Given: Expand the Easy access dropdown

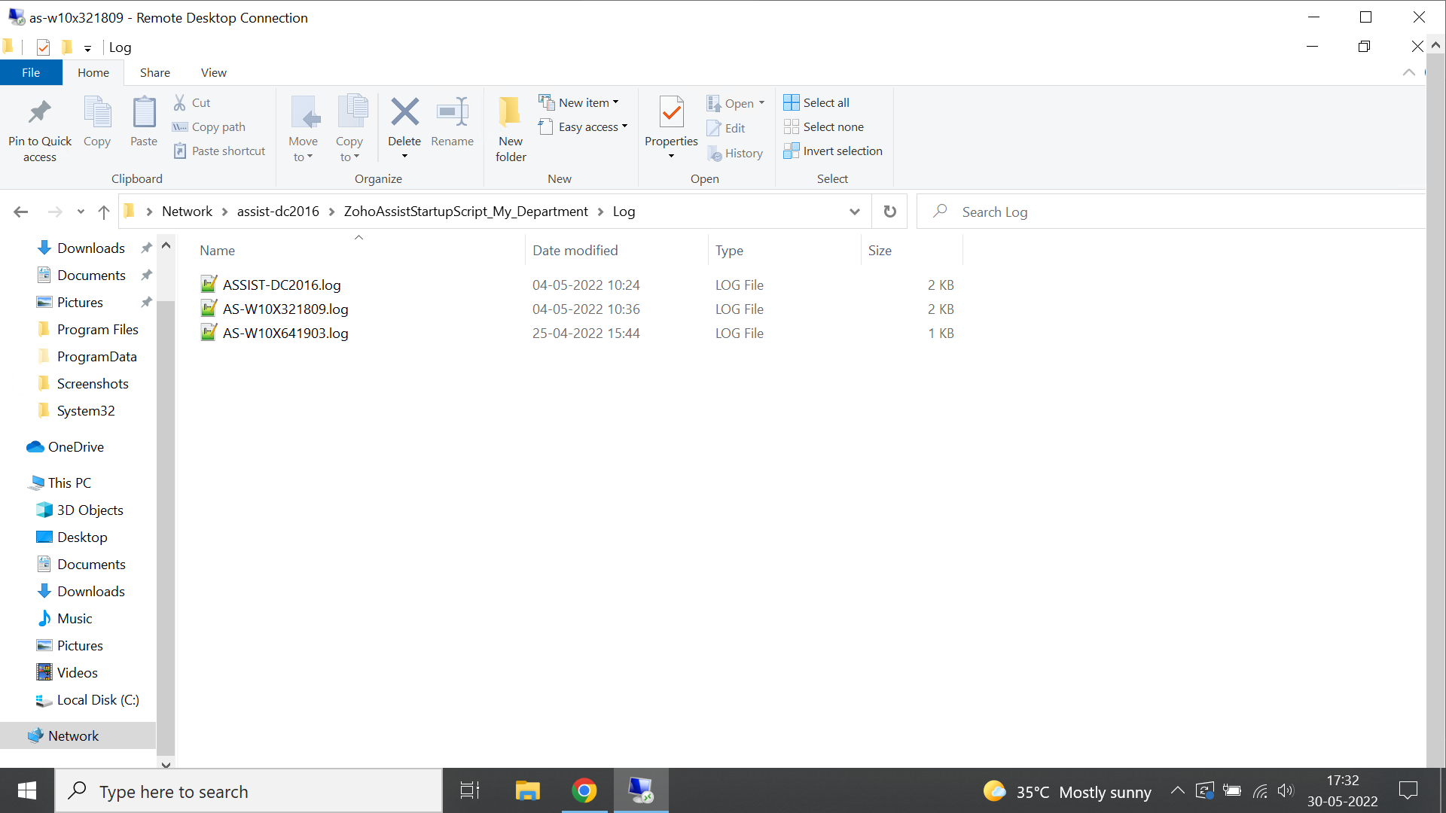Looking at the screenshot, I should click(624, 126).
